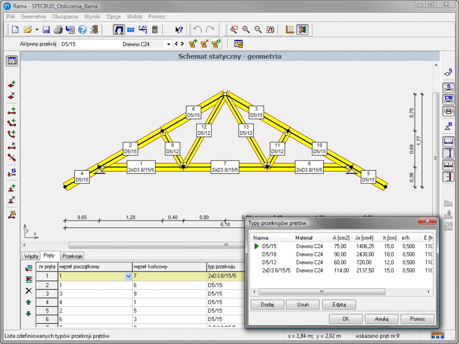The image size is (459, 344).
Task: Click the add node icon in left toolbar
Action: pos(12,84)
